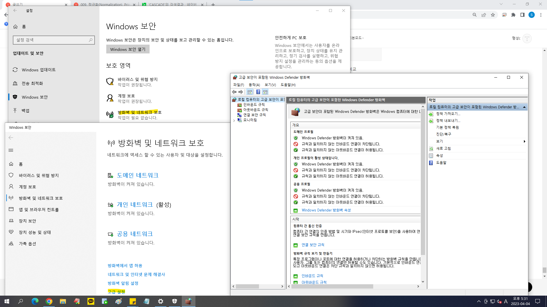Viewport: 547px width, 307px height.
Task: Open the Chrome side panel icon
Action: (522, 15)
